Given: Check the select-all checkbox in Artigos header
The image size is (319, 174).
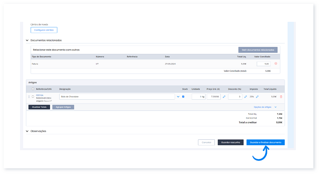Looking at the screenshot, I should tap(33, 89).
